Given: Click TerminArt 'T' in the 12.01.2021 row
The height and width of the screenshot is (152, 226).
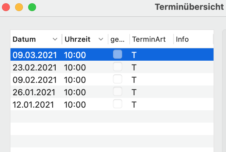Looking at the screenshot, I should pos(134,105).
